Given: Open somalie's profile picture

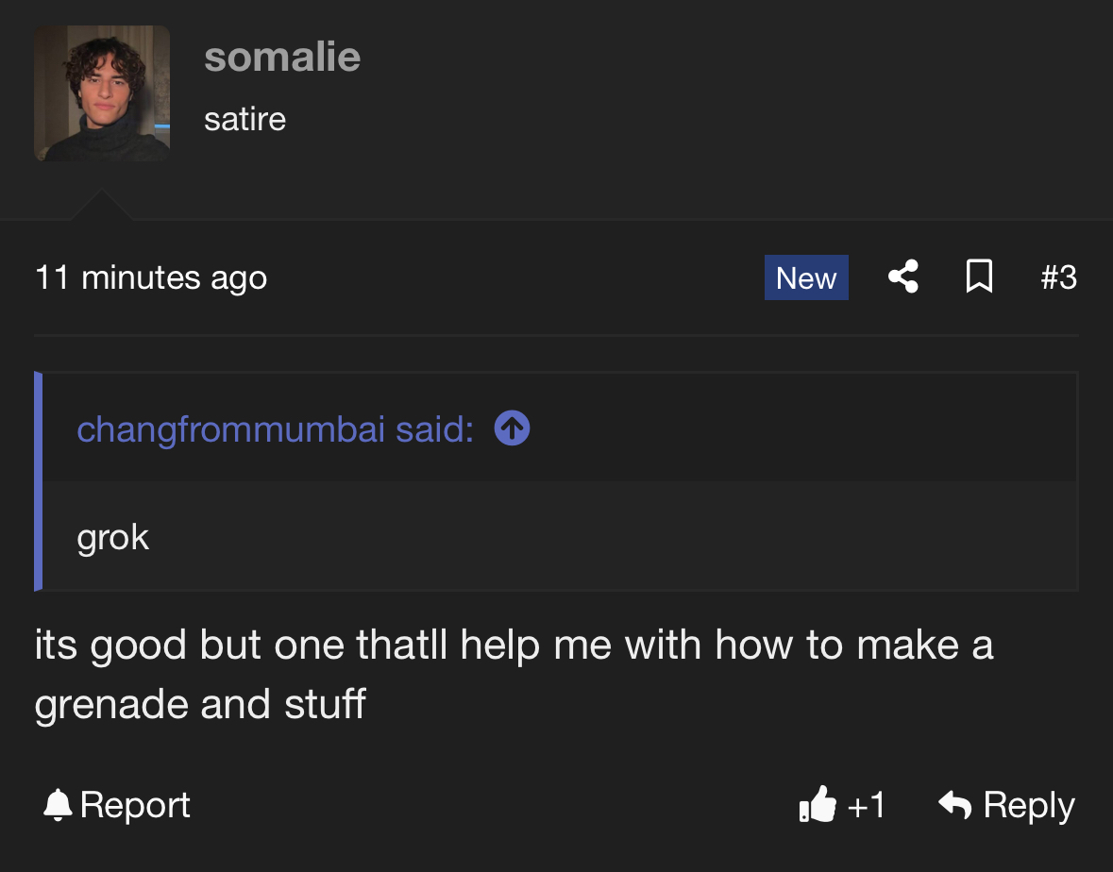Looking at the screenshot, I should click(102, 93).
